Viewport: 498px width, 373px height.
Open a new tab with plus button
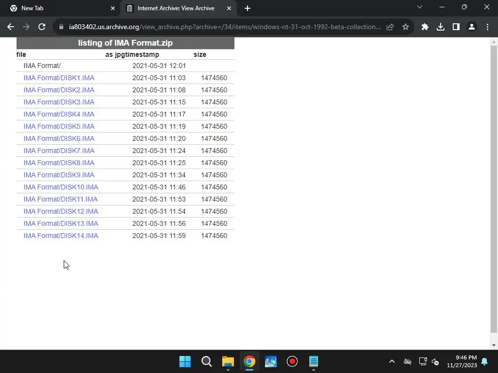(x=248, y=9)
